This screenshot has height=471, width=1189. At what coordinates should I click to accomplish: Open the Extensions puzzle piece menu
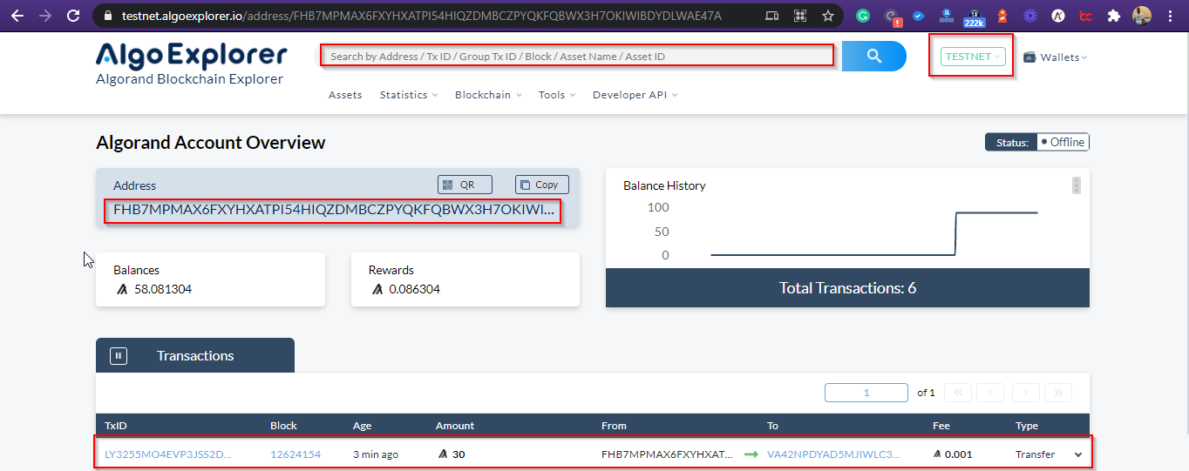point(1113,16)
